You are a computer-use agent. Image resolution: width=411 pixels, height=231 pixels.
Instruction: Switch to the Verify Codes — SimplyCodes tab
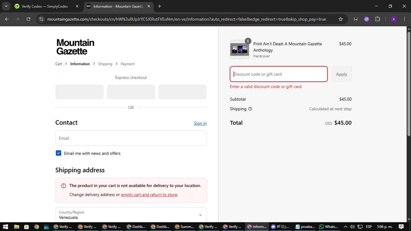point(45,6)
